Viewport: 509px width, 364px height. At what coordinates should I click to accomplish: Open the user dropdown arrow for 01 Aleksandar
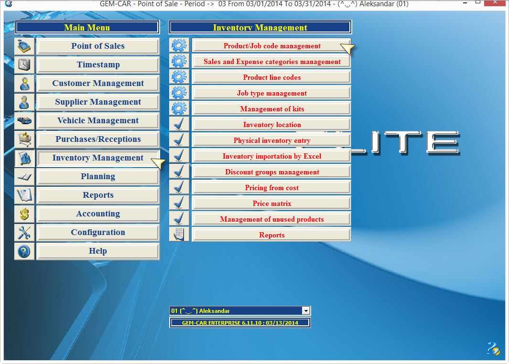coord(306,311)
